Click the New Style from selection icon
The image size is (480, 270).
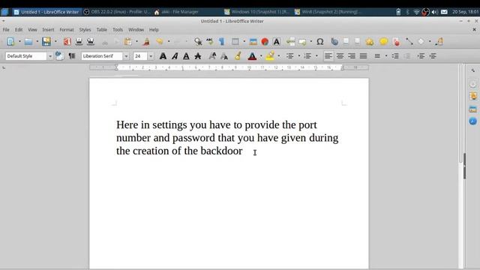point(72,56)
